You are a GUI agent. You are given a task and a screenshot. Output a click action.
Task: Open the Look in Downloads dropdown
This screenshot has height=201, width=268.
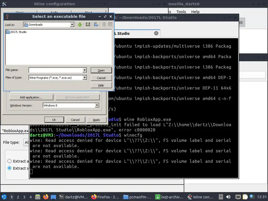72,25
